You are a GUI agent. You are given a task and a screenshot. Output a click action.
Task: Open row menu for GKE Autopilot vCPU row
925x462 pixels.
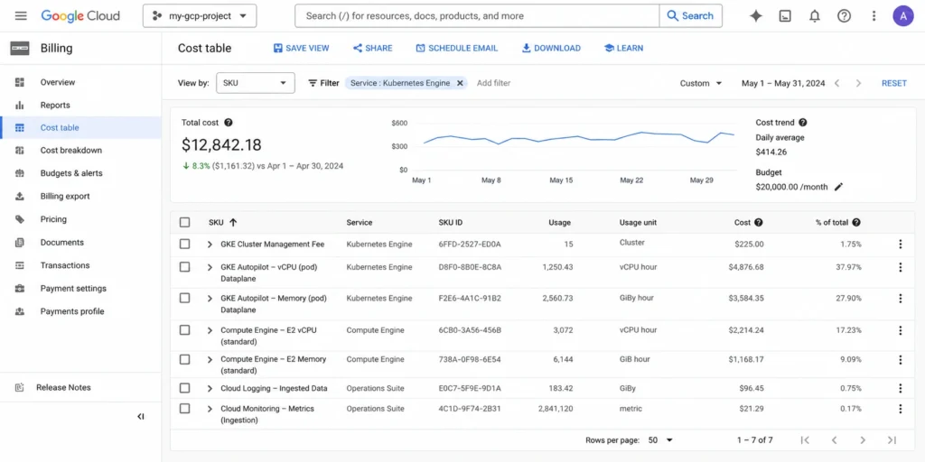click(x=901, y=267)
